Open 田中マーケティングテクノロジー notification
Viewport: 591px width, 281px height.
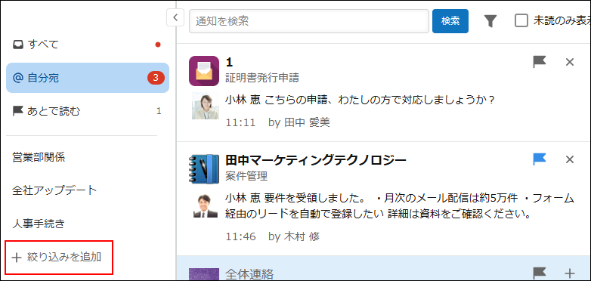pyautogui.click(x=316, y=160)
